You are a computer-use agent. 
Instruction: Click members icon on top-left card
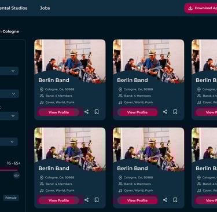click(42, 96)
